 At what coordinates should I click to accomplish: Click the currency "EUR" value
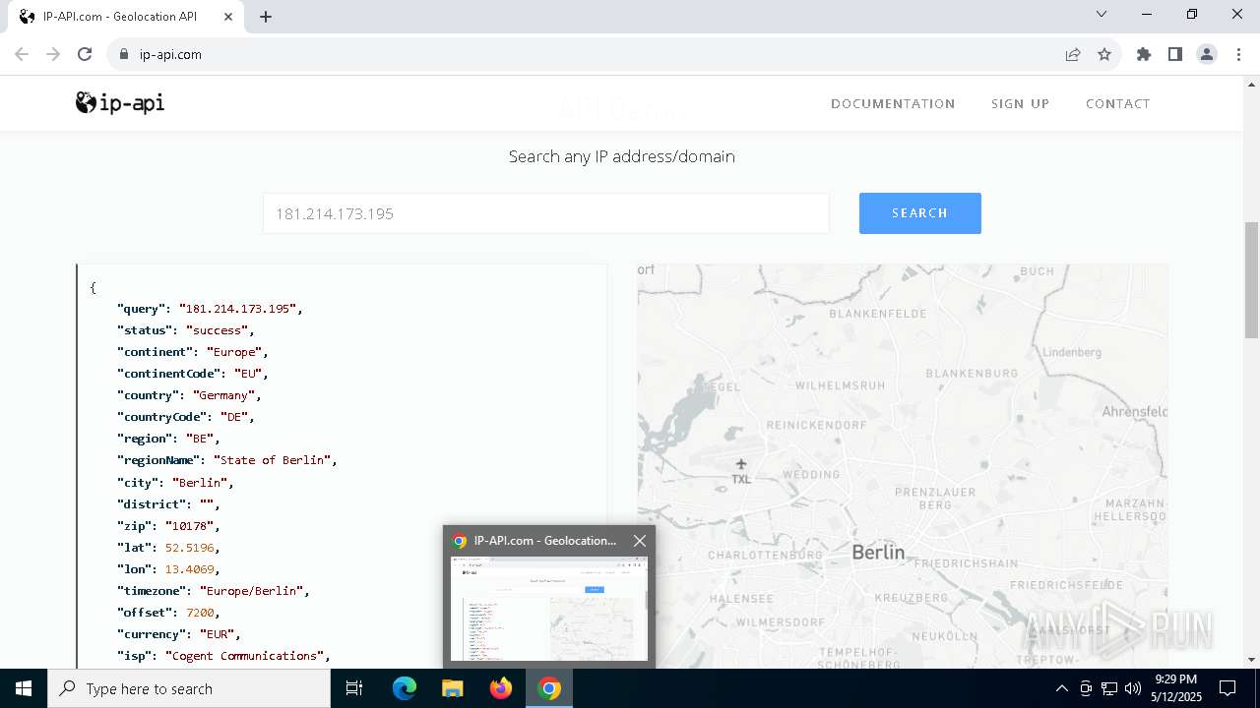[x=217, y=634]
